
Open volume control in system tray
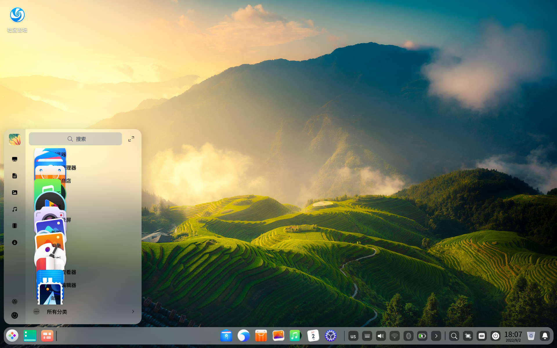[x=381, y=336]
